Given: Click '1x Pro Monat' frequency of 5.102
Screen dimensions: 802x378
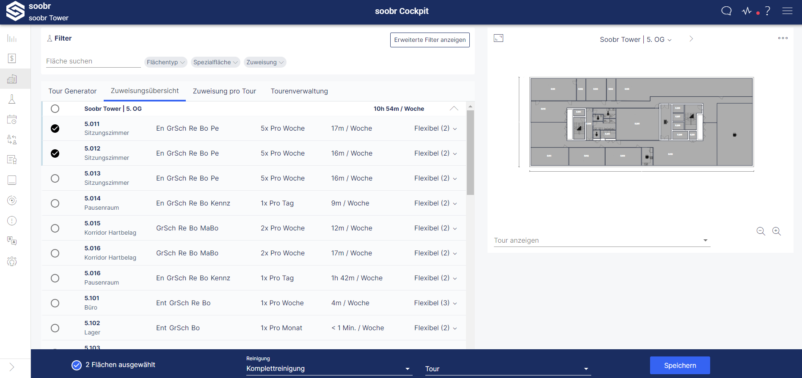Looking at the screenshot, I should [x=281, y=328].
